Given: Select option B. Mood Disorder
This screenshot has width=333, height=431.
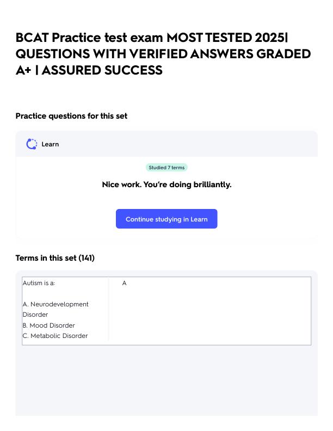Looking at the screenshot, I should pos(48,325).
